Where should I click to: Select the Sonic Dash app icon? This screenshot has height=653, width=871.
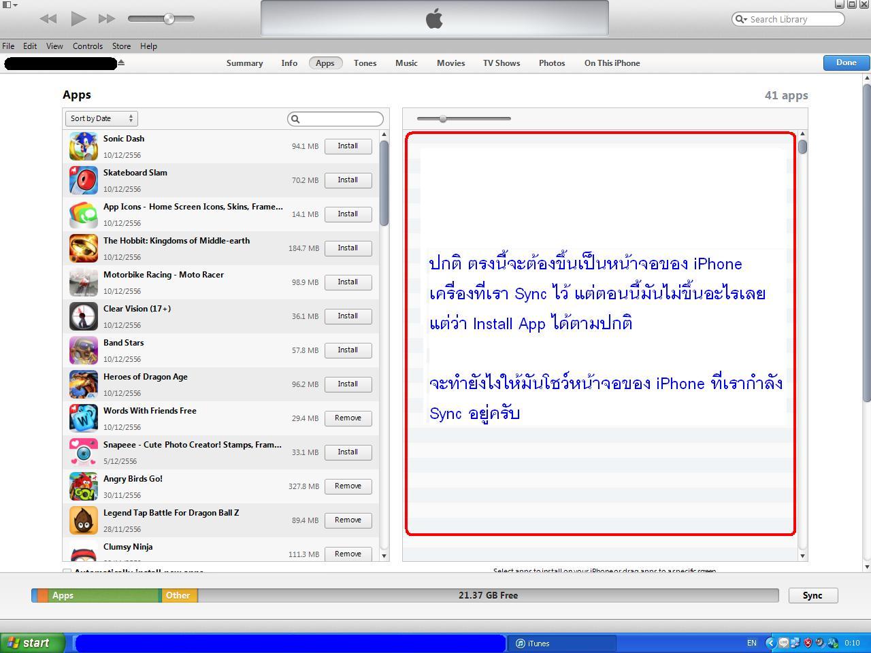83,146
